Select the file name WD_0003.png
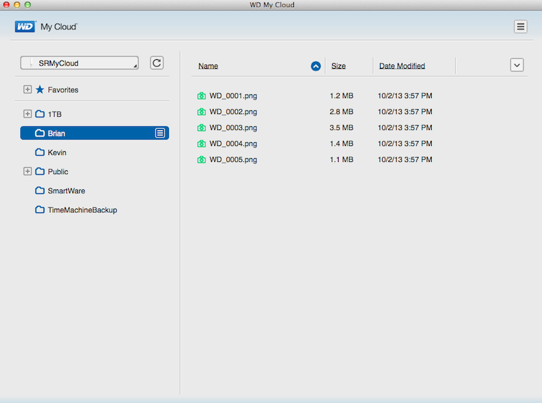Viewport: 542px width, 403px height. (233, 128)
